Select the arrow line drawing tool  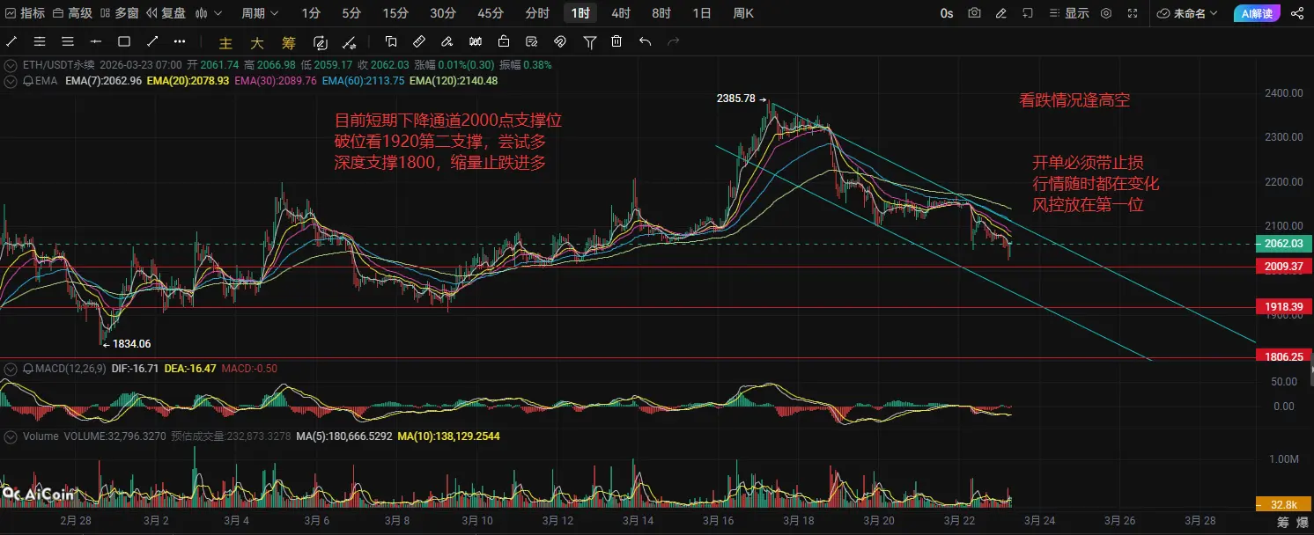(151, 41)
